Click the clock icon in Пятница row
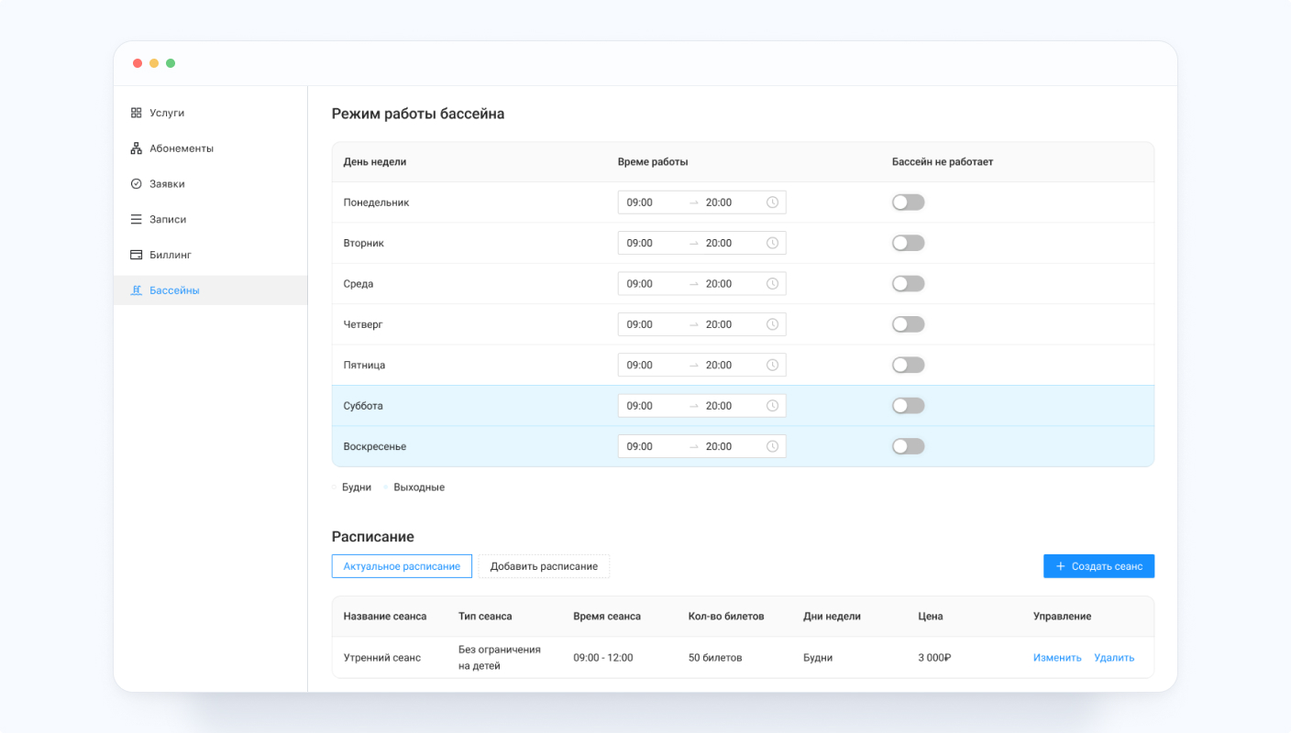 pos(772,365)
